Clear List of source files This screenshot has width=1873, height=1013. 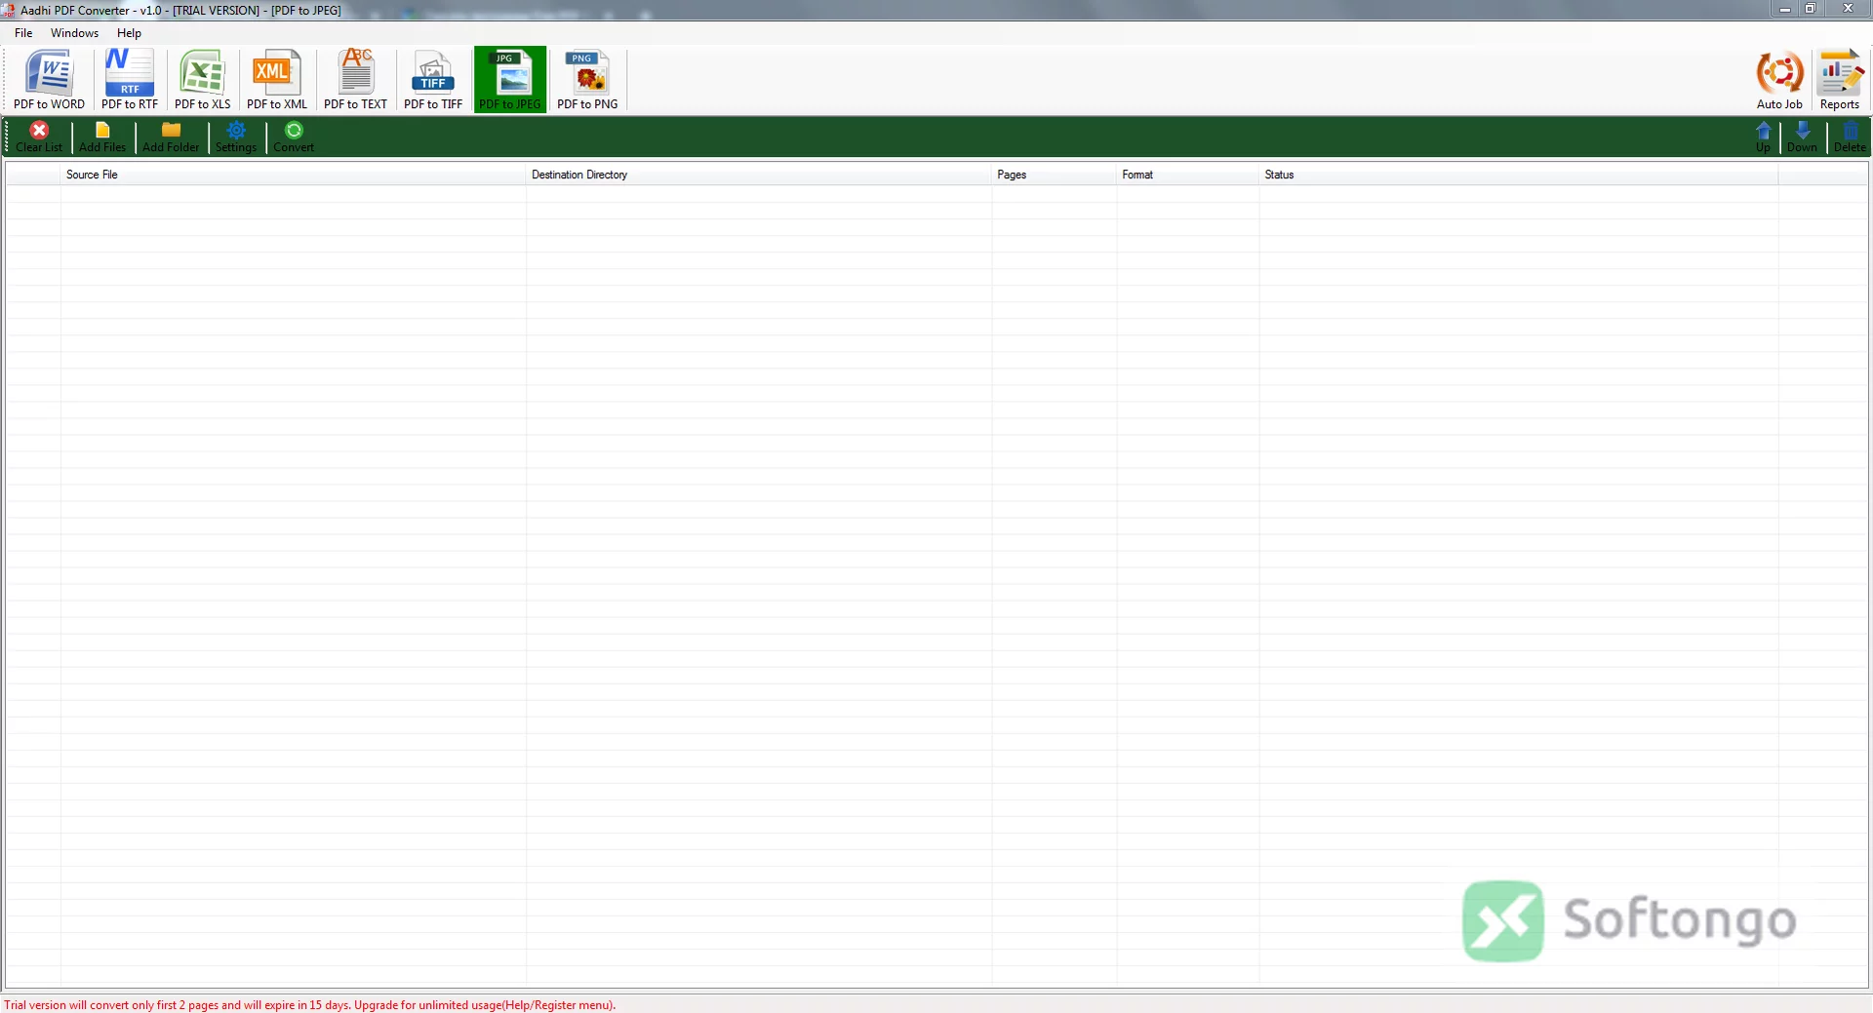coord(39,136)
